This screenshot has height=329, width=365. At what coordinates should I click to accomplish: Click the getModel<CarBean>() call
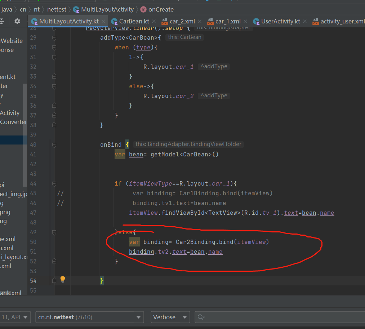point(184,154)
